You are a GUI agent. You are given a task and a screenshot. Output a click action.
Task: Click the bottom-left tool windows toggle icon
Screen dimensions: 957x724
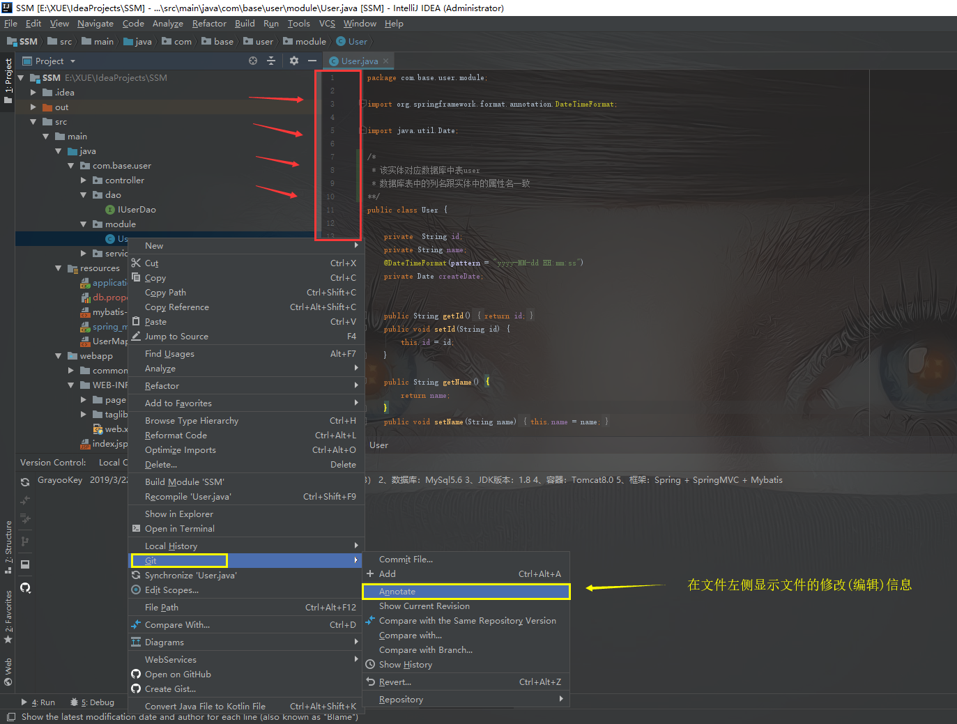pos(10,716)
